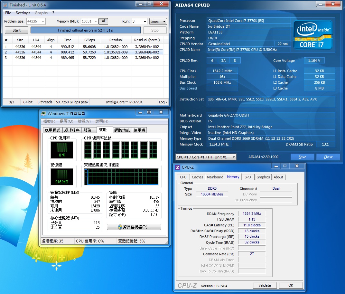Click the LinX window title icon
Viewport: 345px width, 294px height.
tap(5, 5)
